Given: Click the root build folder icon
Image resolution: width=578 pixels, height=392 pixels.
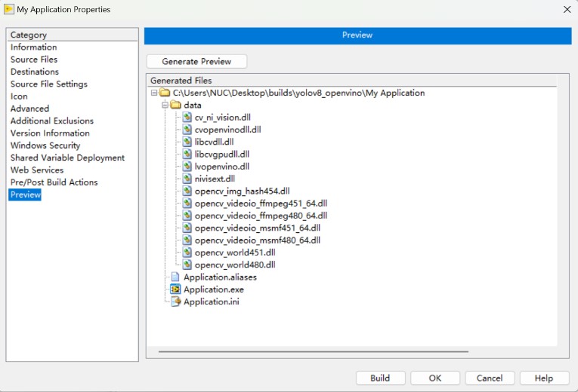Looking at the screenshot, I should pos(165,93).
